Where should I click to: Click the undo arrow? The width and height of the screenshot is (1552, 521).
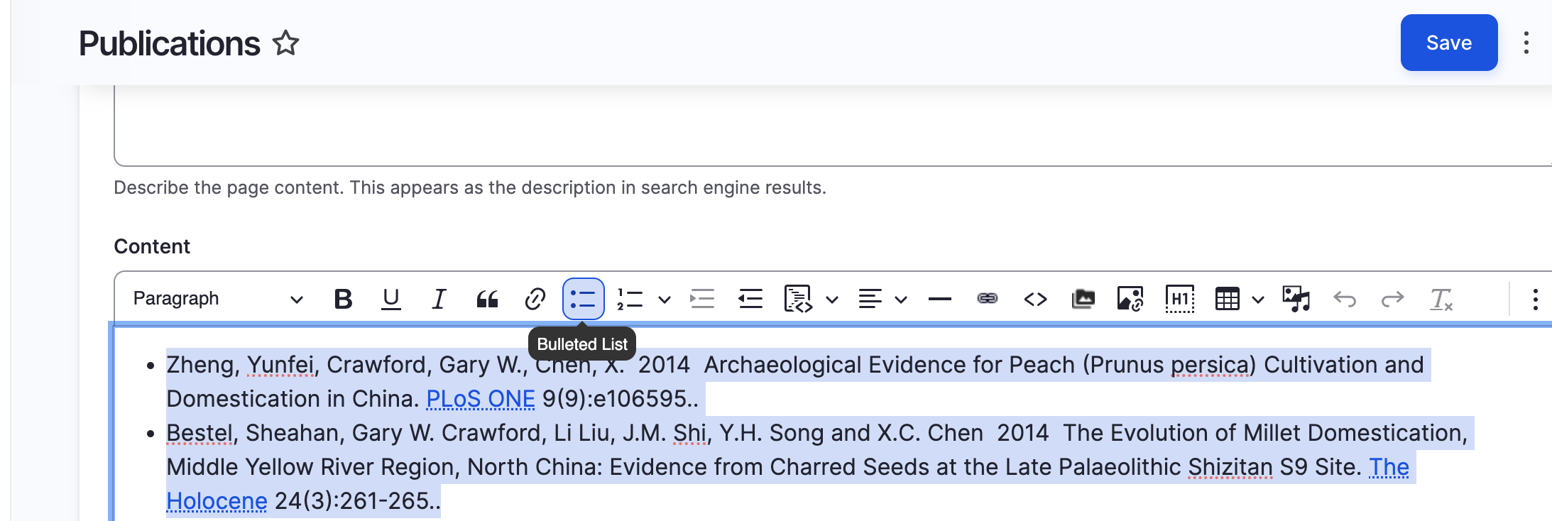[x=1345, y=299]
